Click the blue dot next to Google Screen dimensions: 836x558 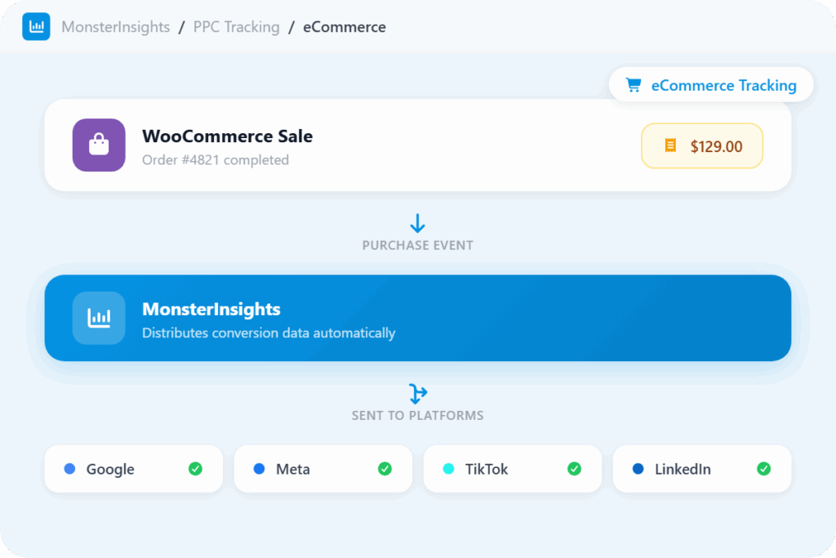69,469
